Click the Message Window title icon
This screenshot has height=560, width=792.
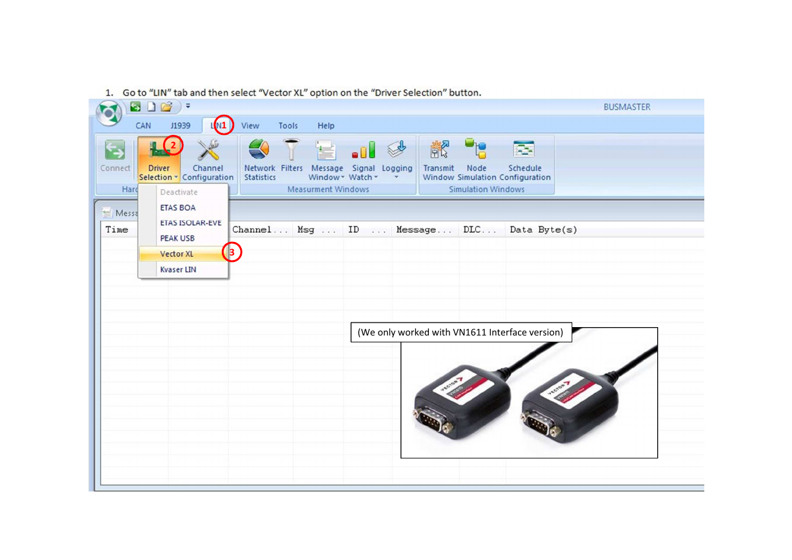(108, 213)
